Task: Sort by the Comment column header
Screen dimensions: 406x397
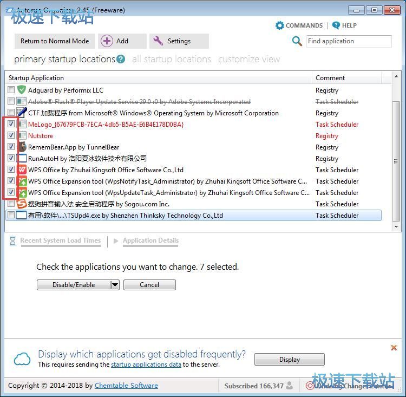Action: pyautogui.click(x=346, y=78)
